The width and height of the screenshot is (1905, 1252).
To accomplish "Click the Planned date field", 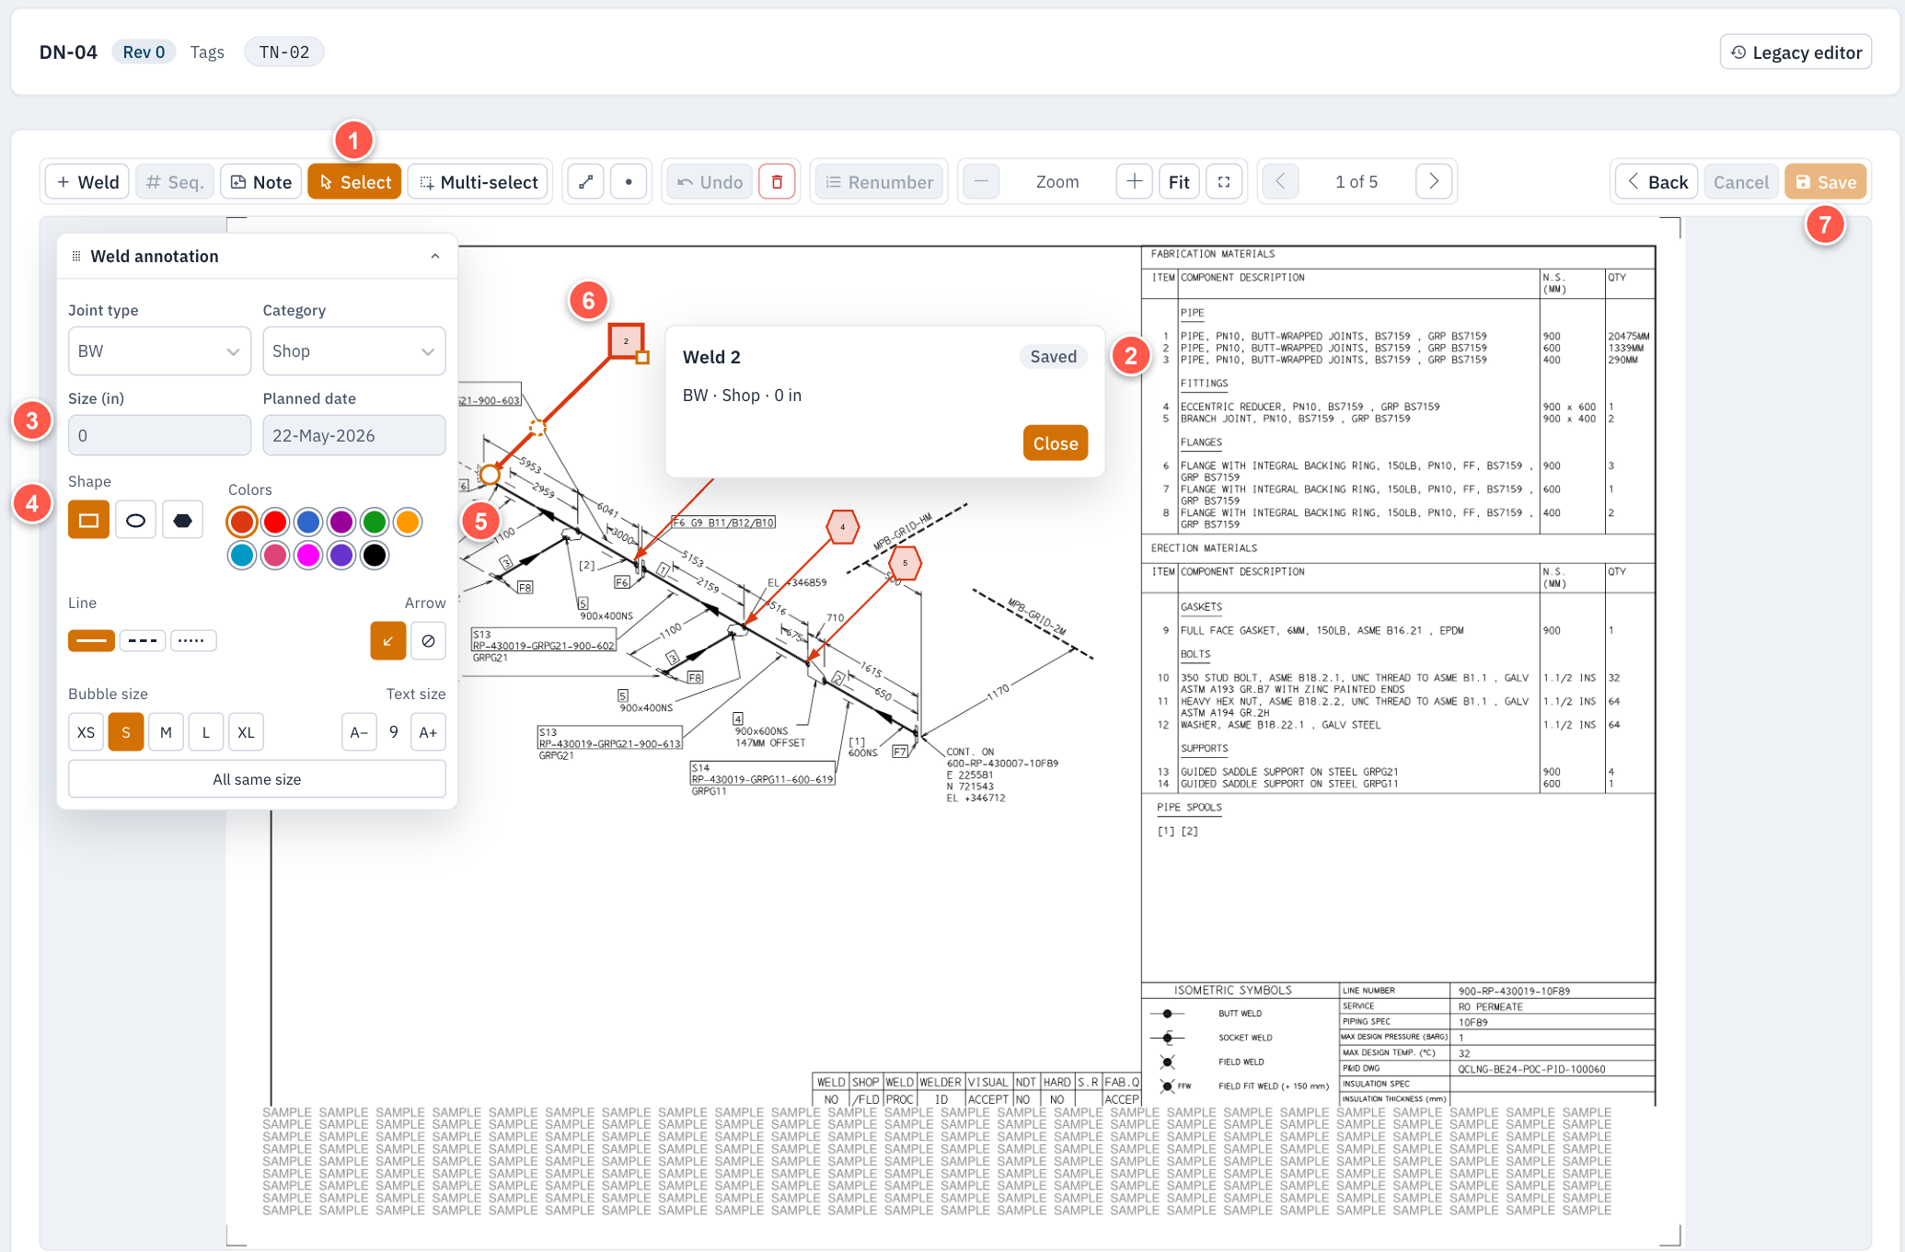I will 354,435.
